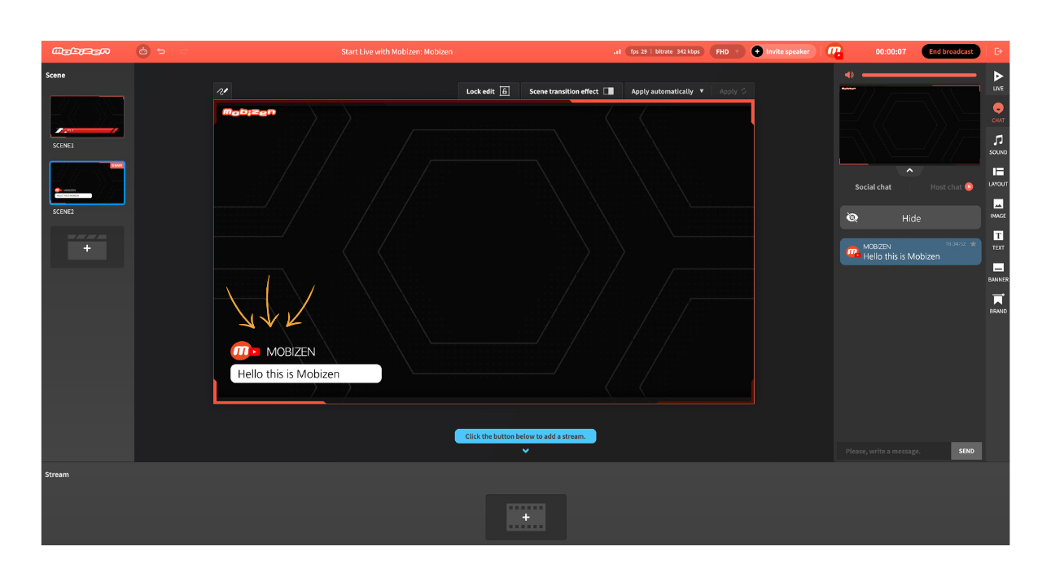Click the Hide chat overlay button
Viewport: 1051px width, 586px height.
[x=910, y=218]
